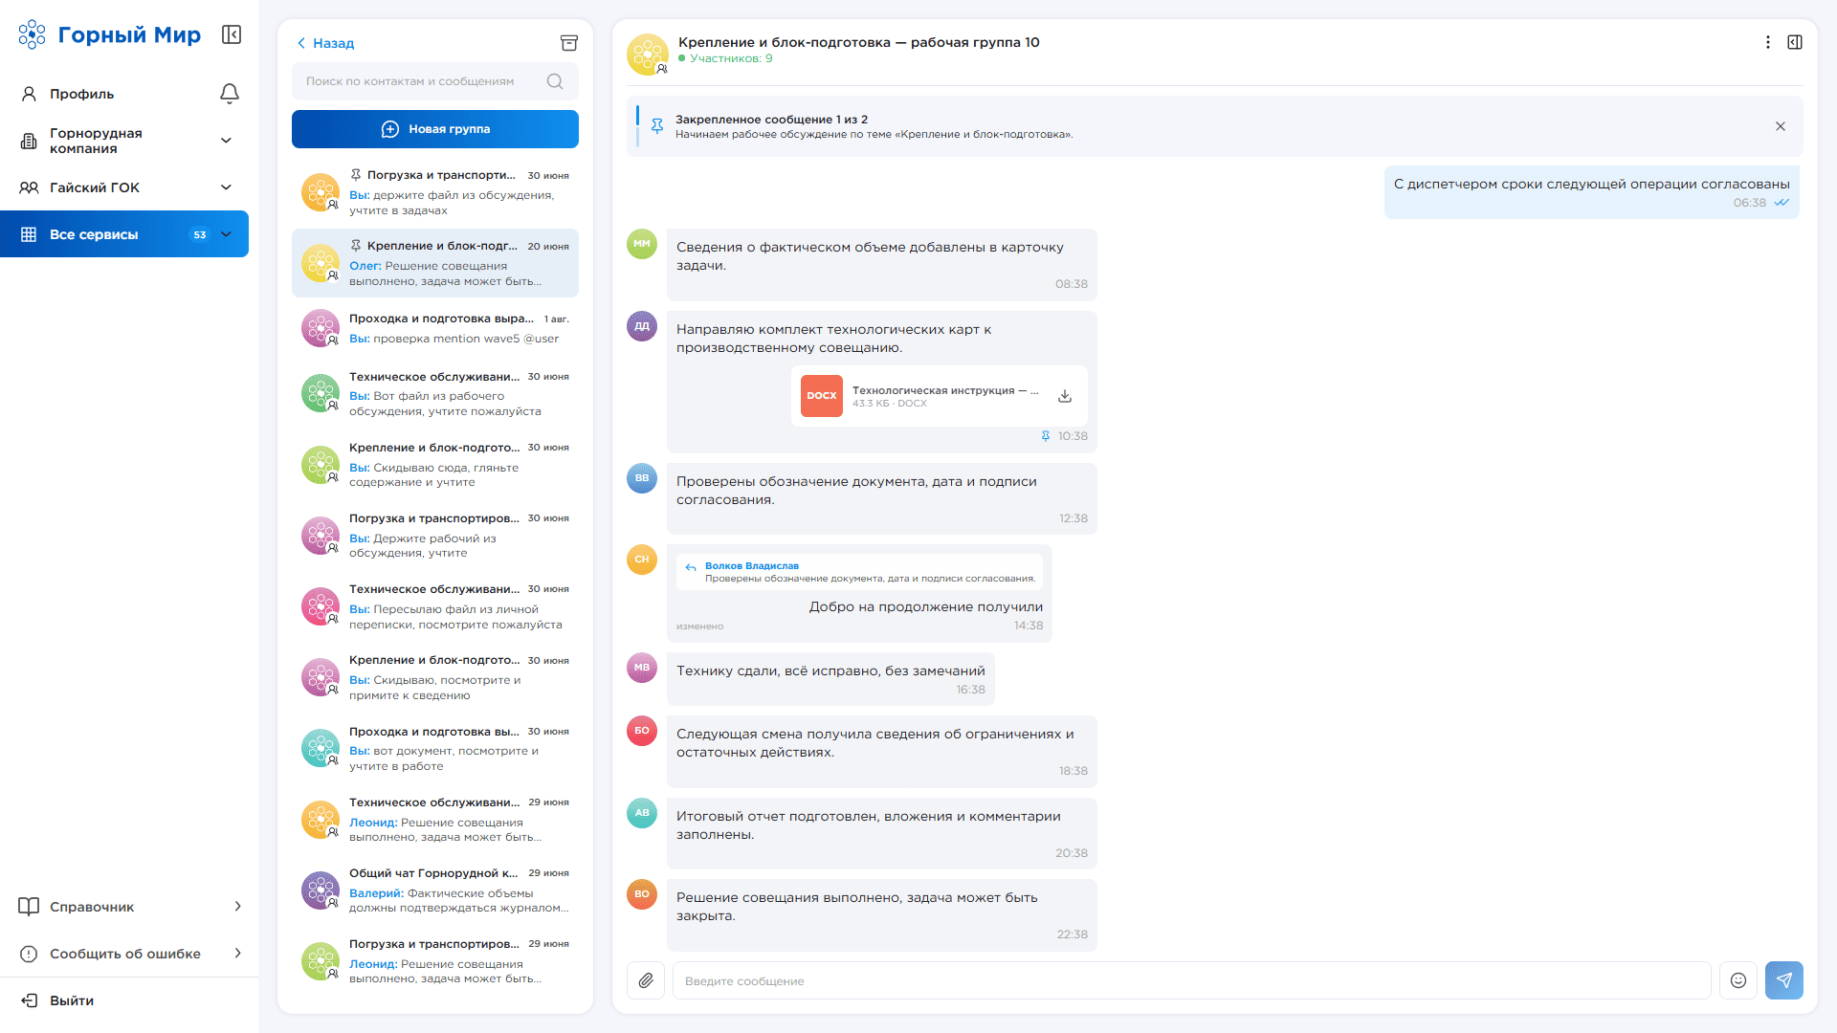Open the Профиль menu item

click(x=81, y=94)
